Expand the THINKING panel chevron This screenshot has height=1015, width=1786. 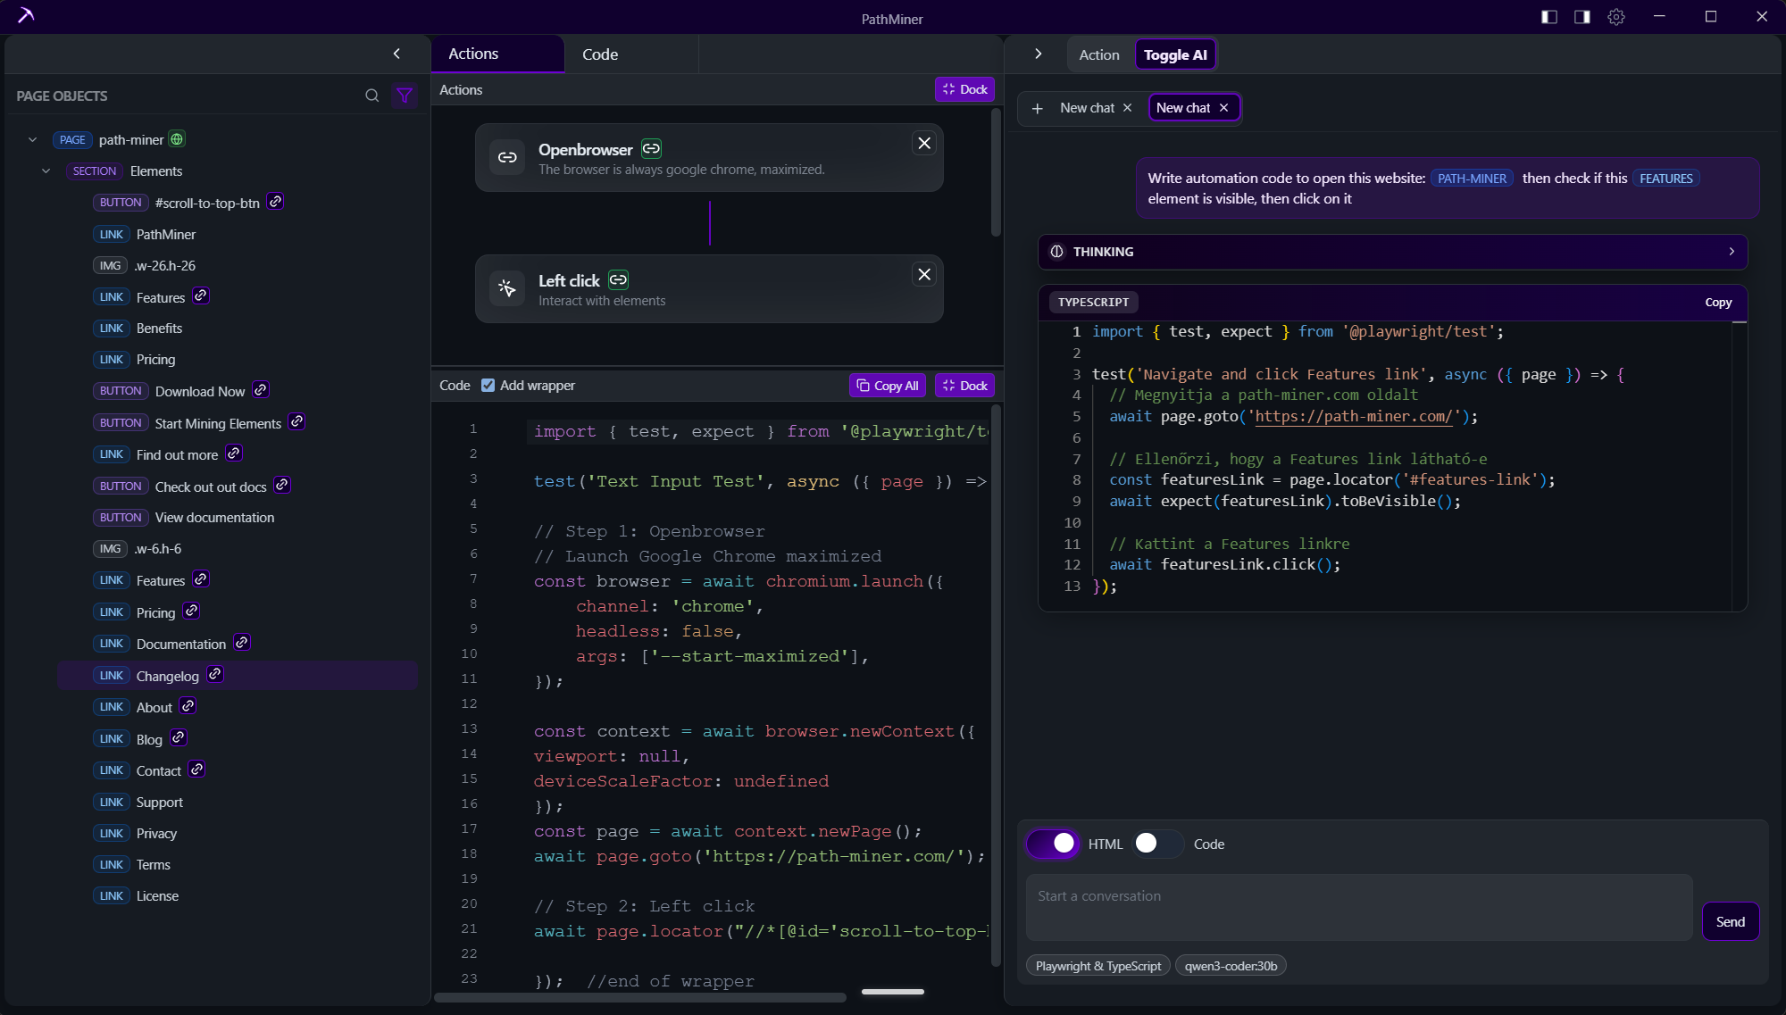(1732, 252)
